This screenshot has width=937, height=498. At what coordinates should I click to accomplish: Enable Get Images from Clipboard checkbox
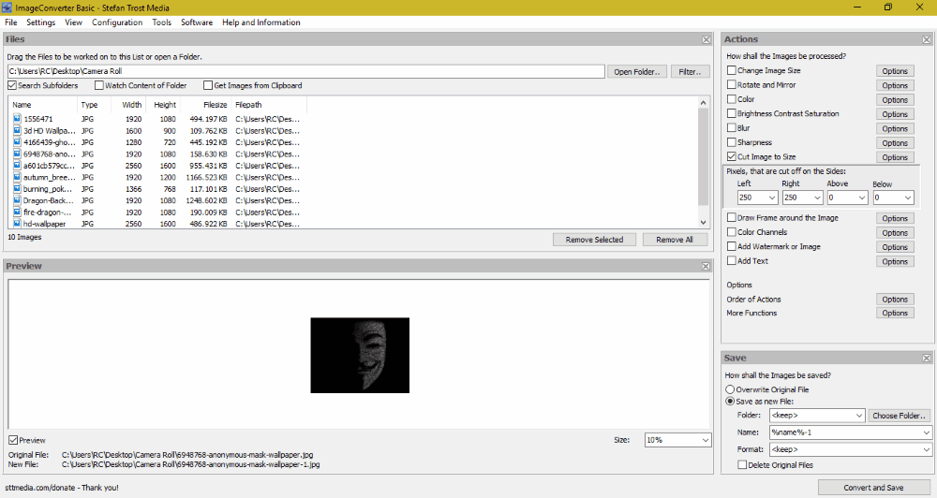coord(208,85)
